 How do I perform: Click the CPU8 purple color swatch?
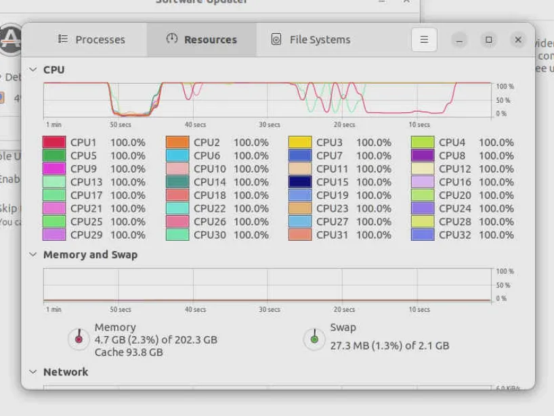(423, 156)
